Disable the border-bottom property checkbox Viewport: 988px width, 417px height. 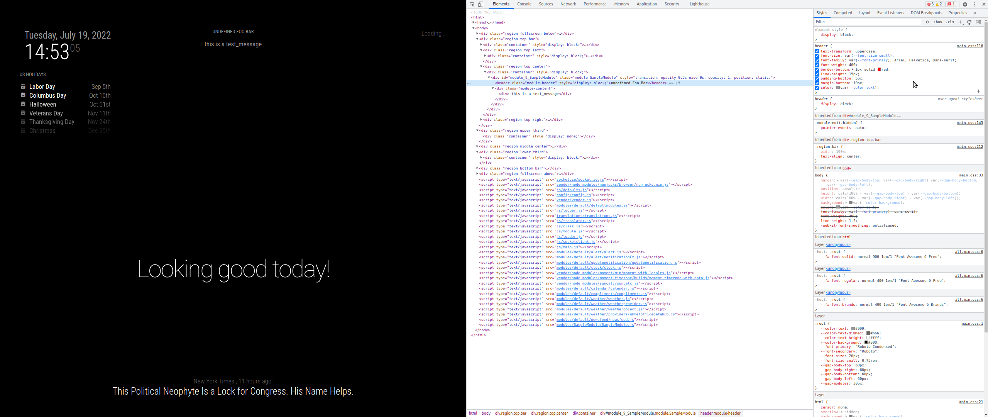[817, 69]
